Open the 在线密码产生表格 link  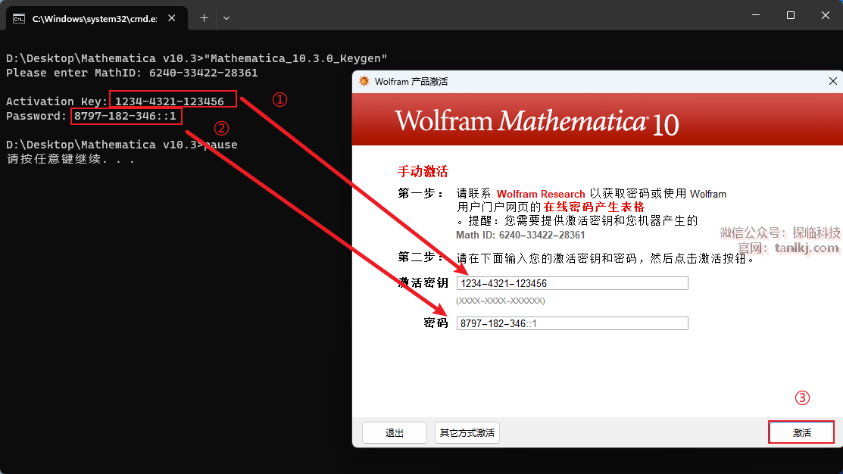pos(594,207)
